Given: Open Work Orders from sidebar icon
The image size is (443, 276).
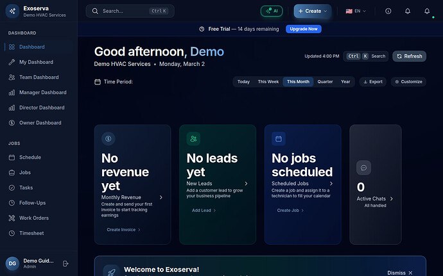Looking at the screenshot, I should pos(12,218).
